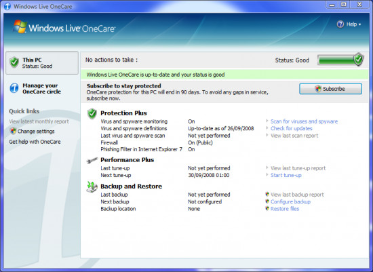The image size is (373, 272).
Task: Click the green shield beside This PC
Action: [x=14, y=62]
